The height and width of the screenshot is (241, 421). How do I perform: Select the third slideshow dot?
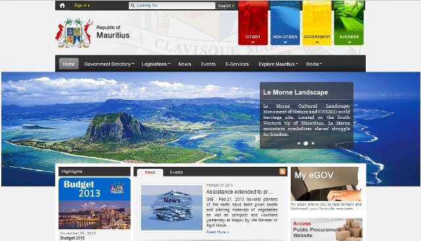[x=313, y=143]
